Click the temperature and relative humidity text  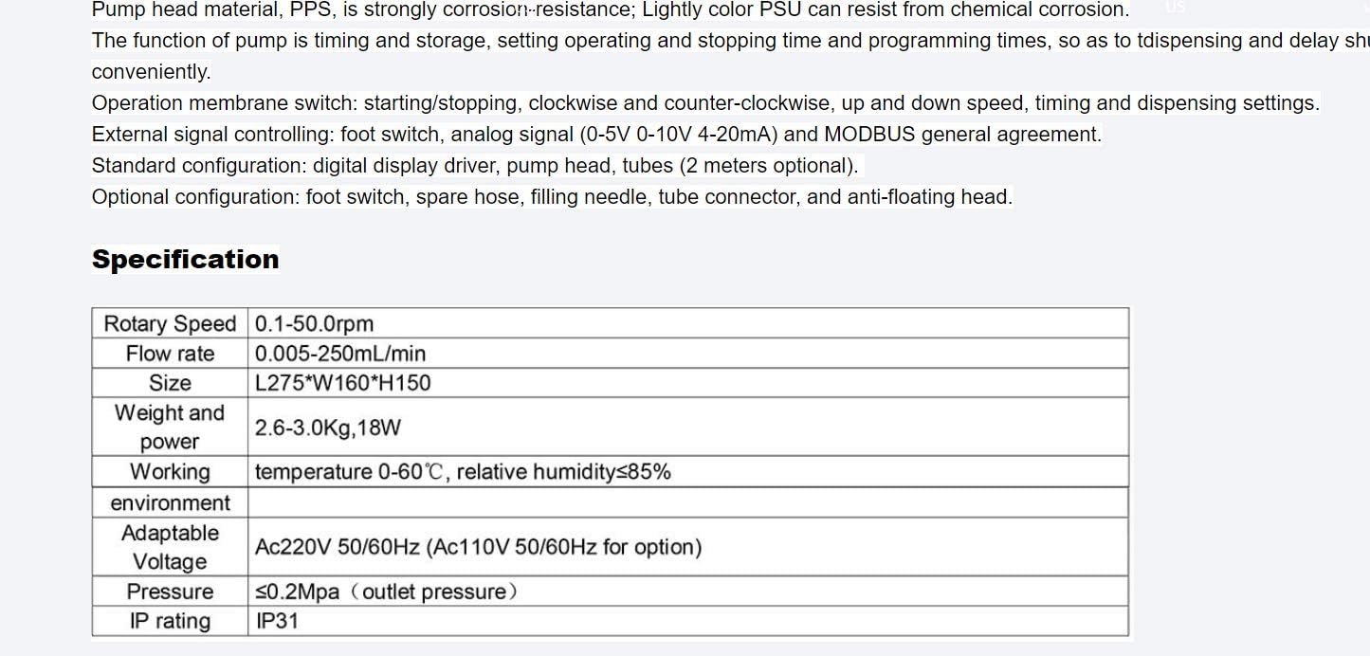tap(463, 472)
